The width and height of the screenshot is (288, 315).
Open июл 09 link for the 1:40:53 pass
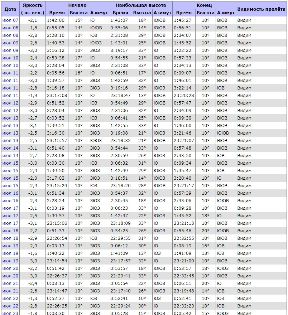pyautogui.click(x=10, y=43)
